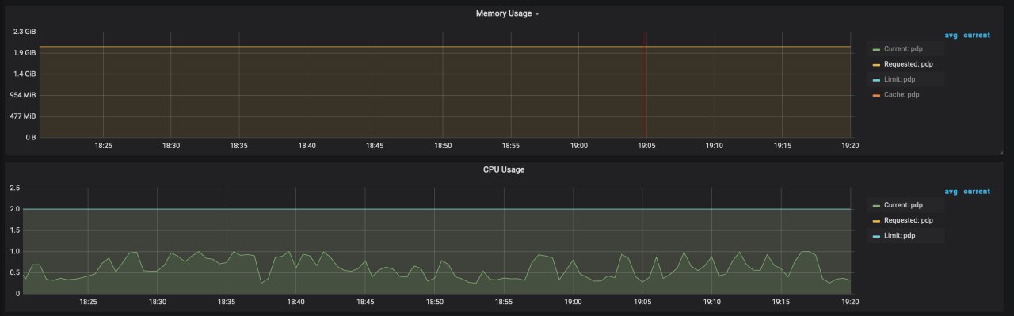
Task: Click the 19:15 time label under CPU graph
Action: click(781, 302)
